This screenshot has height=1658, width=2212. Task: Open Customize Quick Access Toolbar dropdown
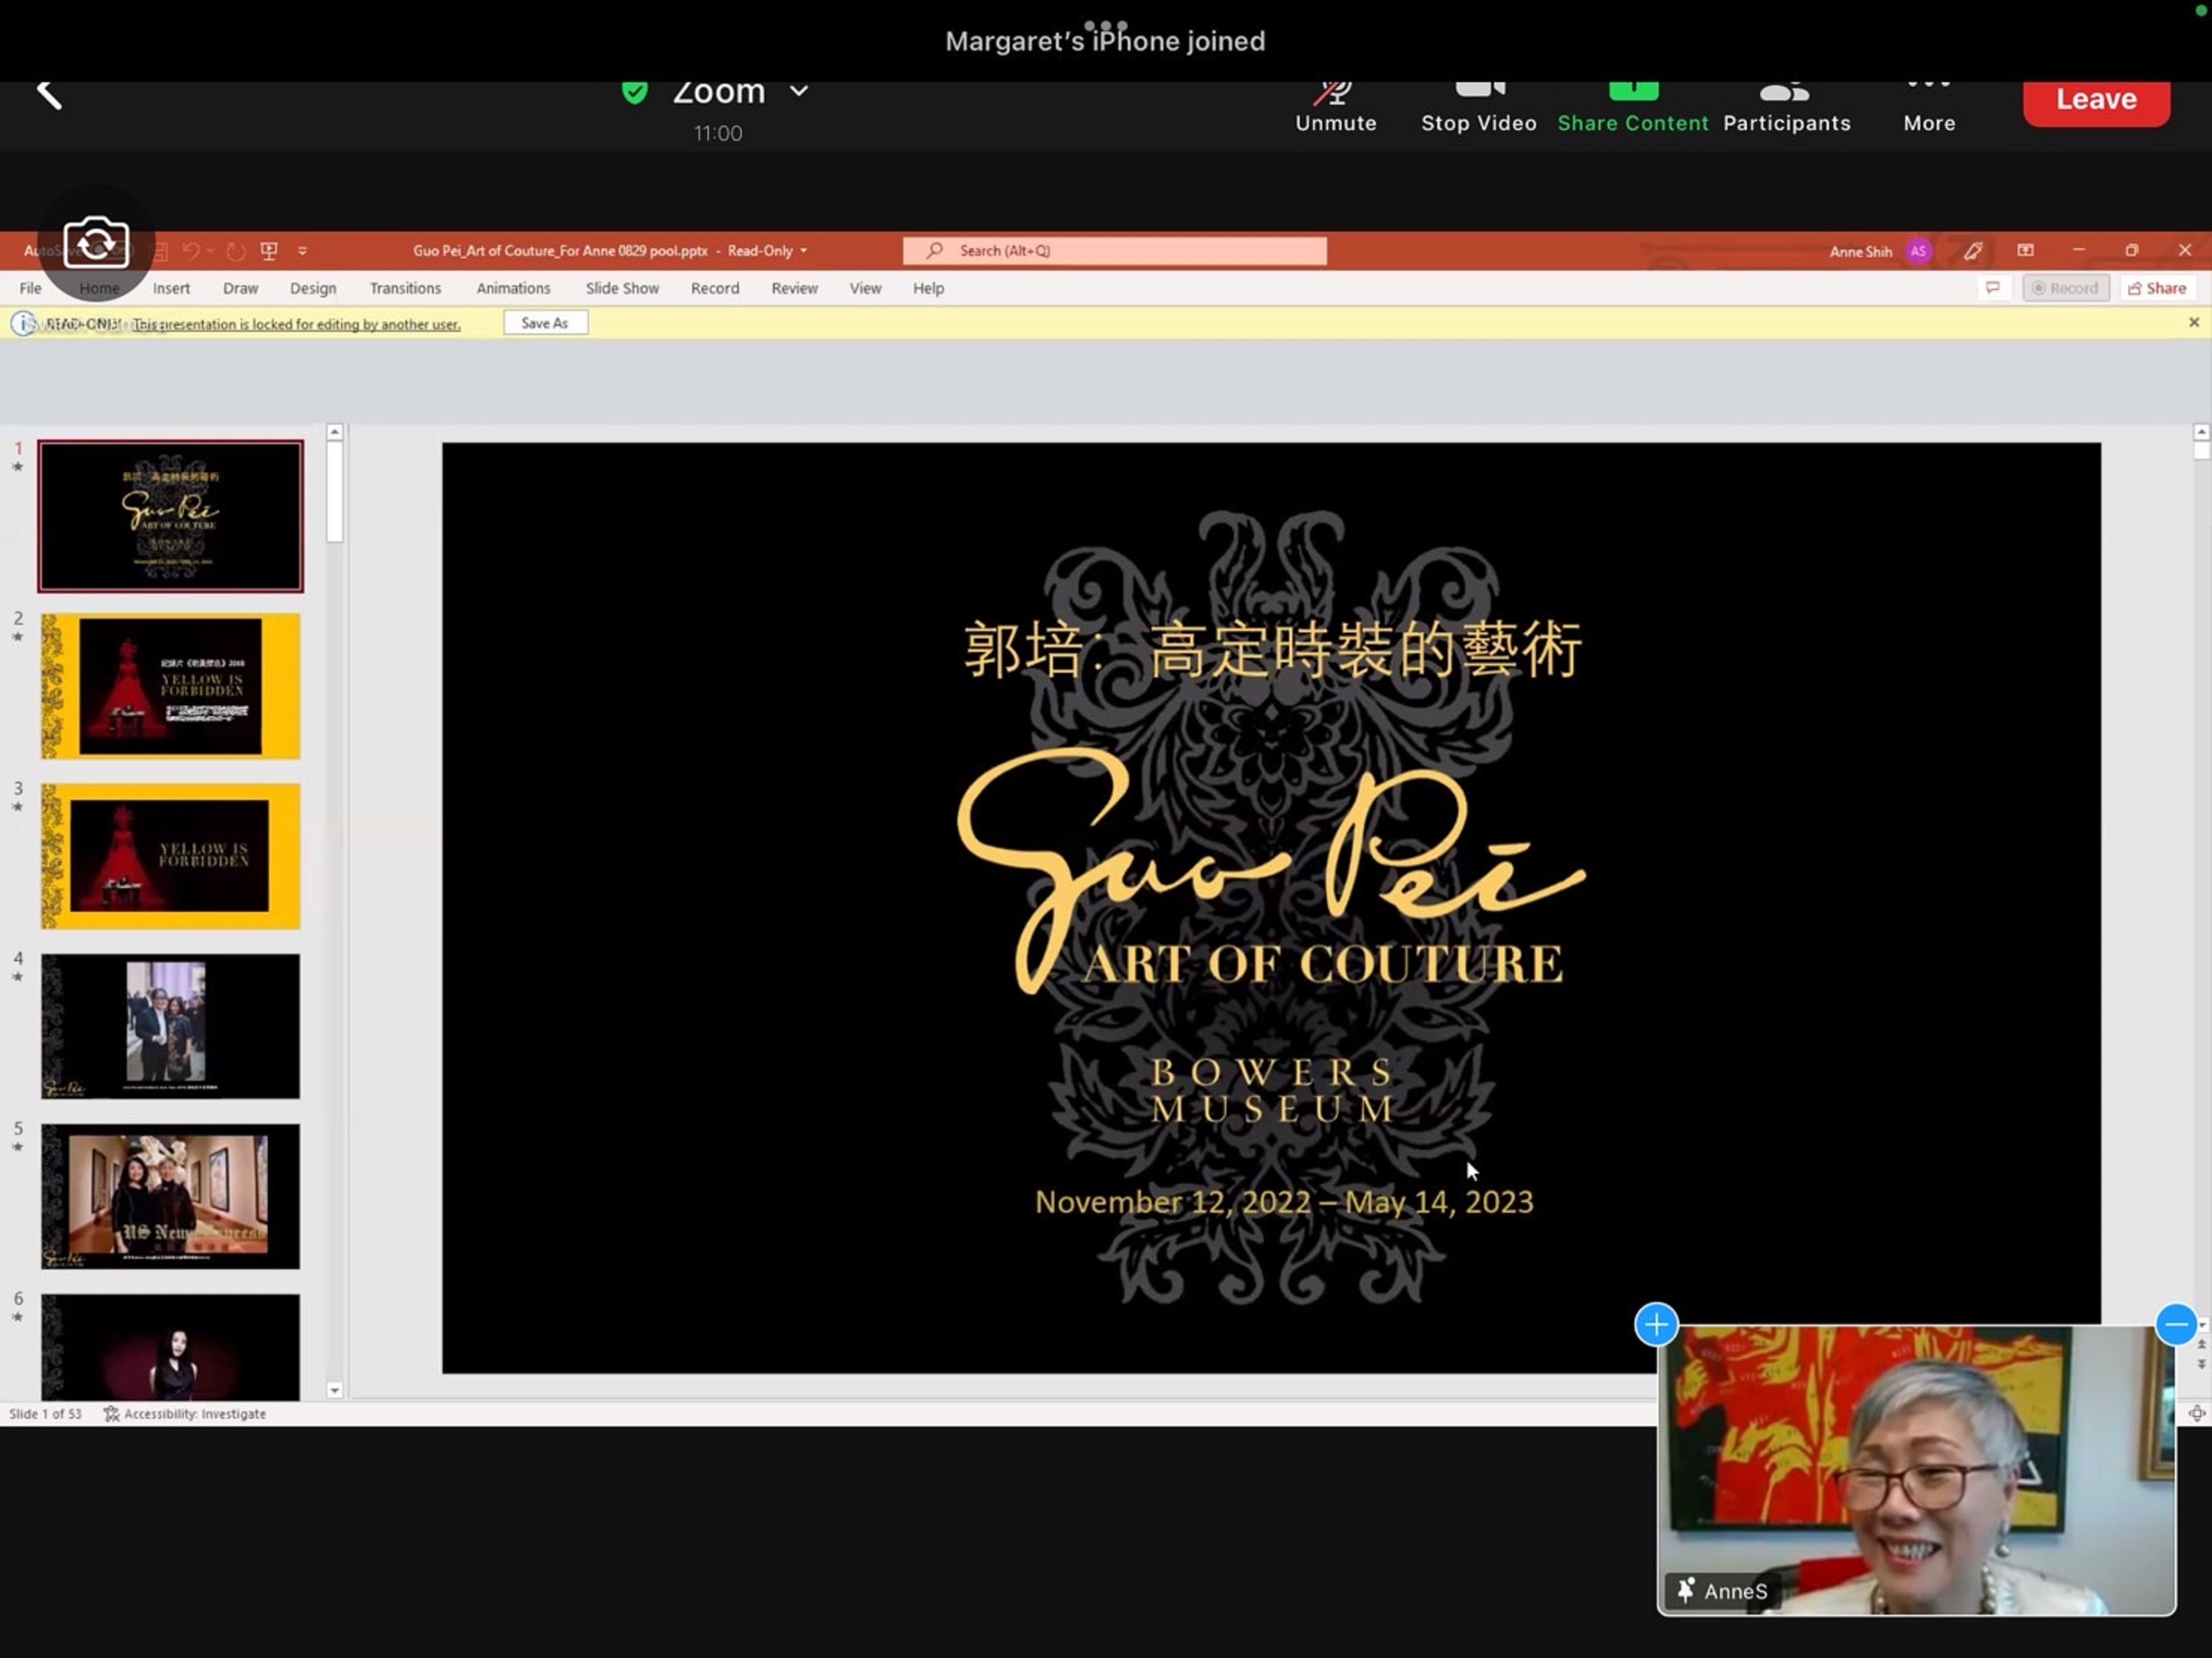[302, 251]
